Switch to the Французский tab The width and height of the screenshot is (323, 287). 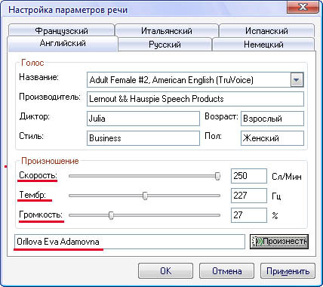pos(61,31)
